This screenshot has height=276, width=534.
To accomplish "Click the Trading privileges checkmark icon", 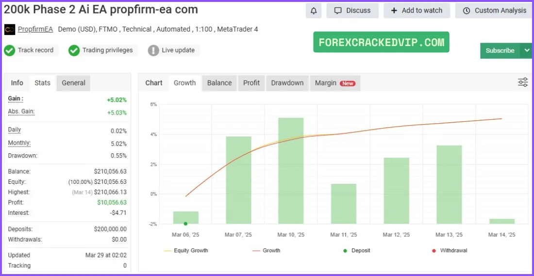I will 74,50.
